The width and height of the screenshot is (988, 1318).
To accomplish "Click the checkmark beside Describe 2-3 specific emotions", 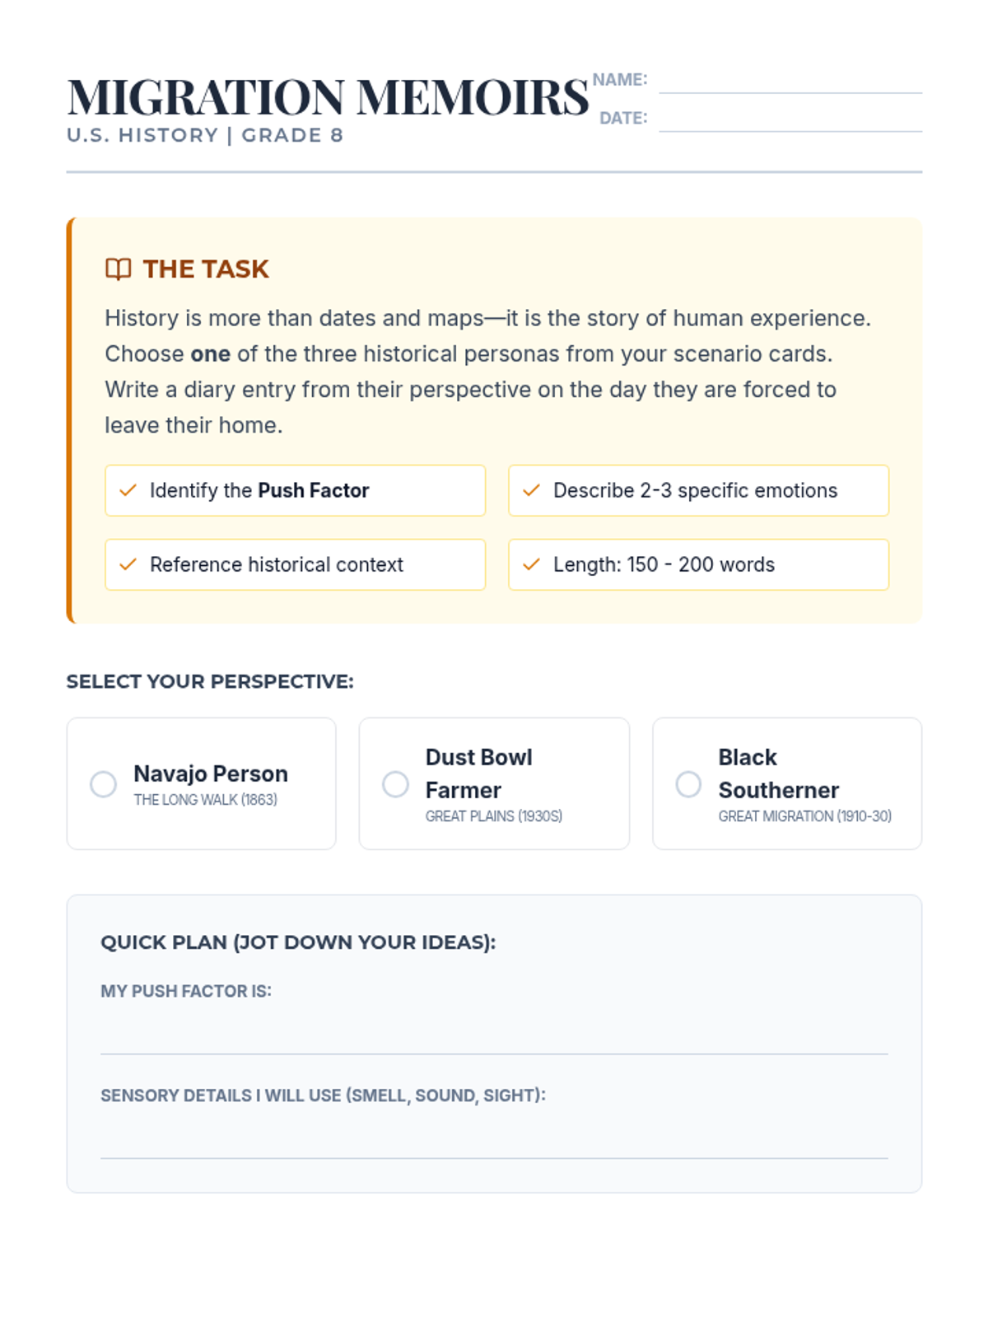I will click(x=532, y=491).
